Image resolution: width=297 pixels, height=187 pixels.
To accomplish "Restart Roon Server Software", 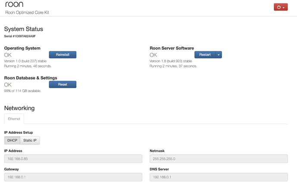I will tap(205, 55).
